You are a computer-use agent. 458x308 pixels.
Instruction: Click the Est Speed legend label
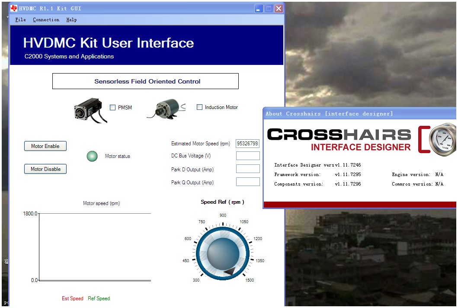coord(72,298)
